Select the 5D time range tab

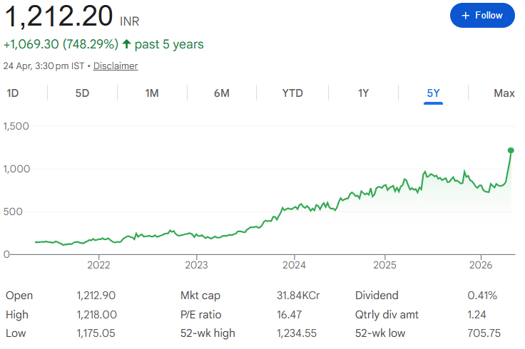(x=83, y=93)
